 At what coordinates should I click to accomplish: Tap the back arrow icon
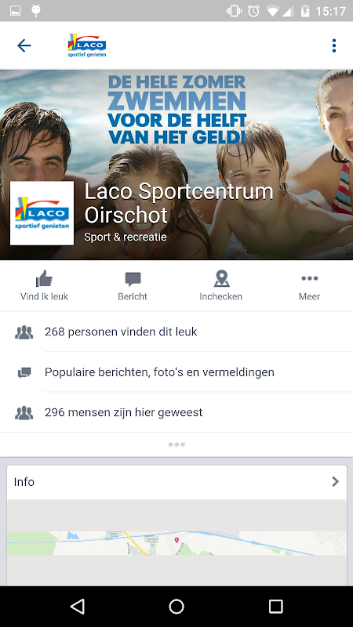(24, 45)
